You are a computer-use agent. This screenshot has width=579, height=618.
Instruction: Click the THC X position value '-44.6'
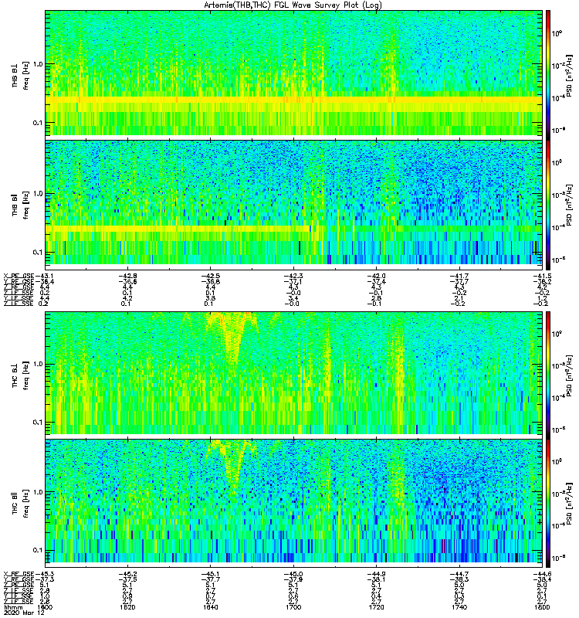[x=542, y=574]
